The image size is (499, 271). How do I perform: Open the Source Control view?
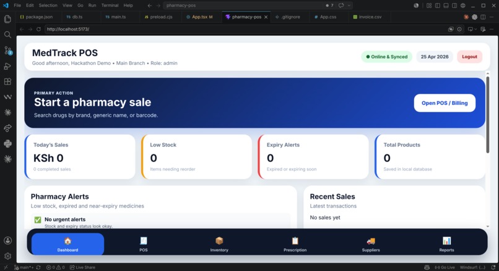click(7, 51)
